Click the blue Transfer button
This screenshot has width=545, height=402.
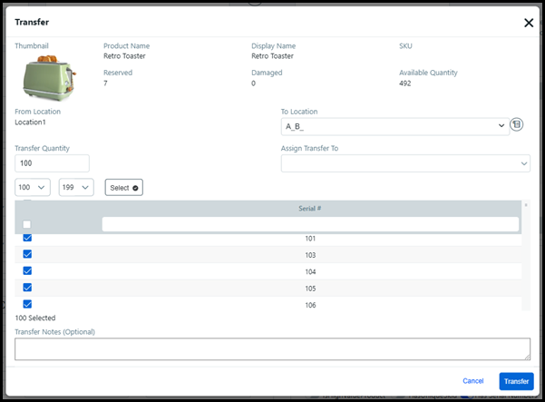tap(516, 381)
